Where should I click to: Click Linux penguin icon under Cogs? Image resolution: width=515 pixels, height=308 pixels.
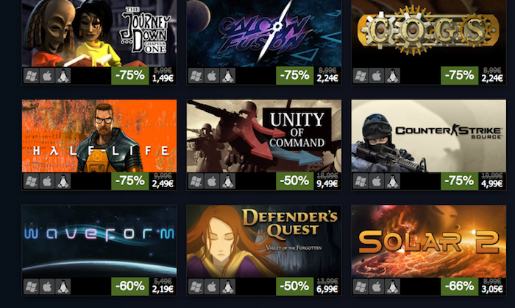coord(392,76)
